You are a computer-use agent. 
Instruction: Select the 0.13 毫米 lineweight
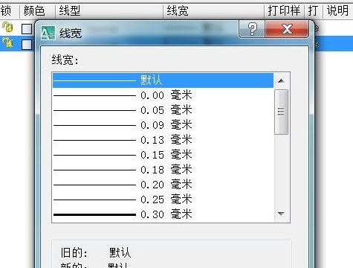pyautogui.click(x=163, y=140)
